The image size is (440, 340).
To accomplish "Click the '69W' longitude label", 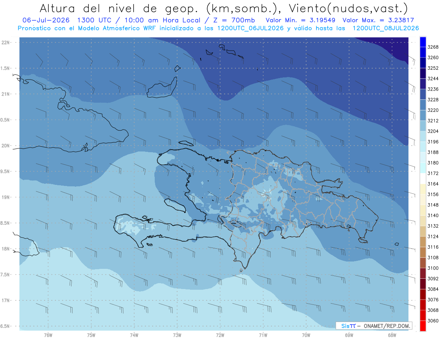I will click(349, 335).
